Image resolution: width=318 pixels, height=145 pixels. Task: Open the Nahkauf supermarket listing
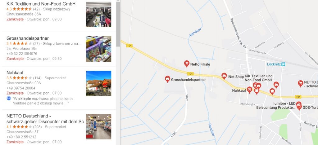click(x=15, y=72)
